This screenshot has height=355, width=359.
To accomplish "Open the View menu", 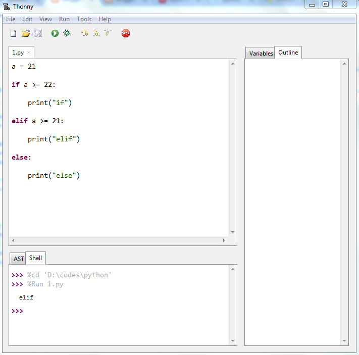I will 45,19.
